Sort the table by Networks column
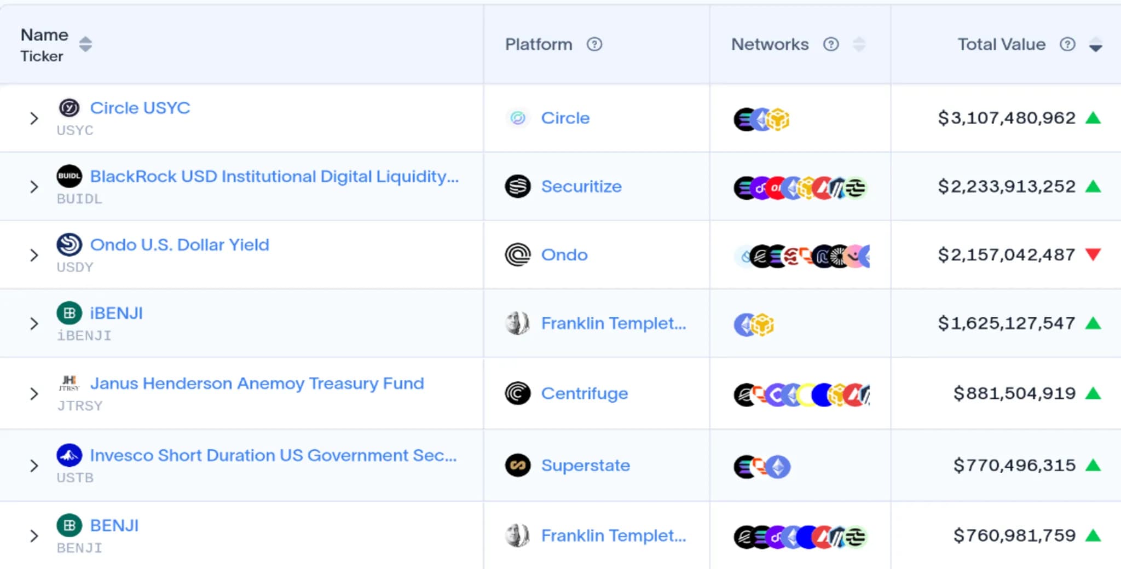 coord(859,44)
